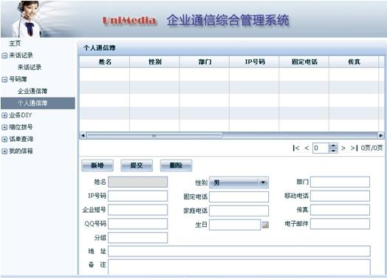Click the 提交 button
Image resolution: width=387 pixels, height=280 pixels.
click(137, 165)
